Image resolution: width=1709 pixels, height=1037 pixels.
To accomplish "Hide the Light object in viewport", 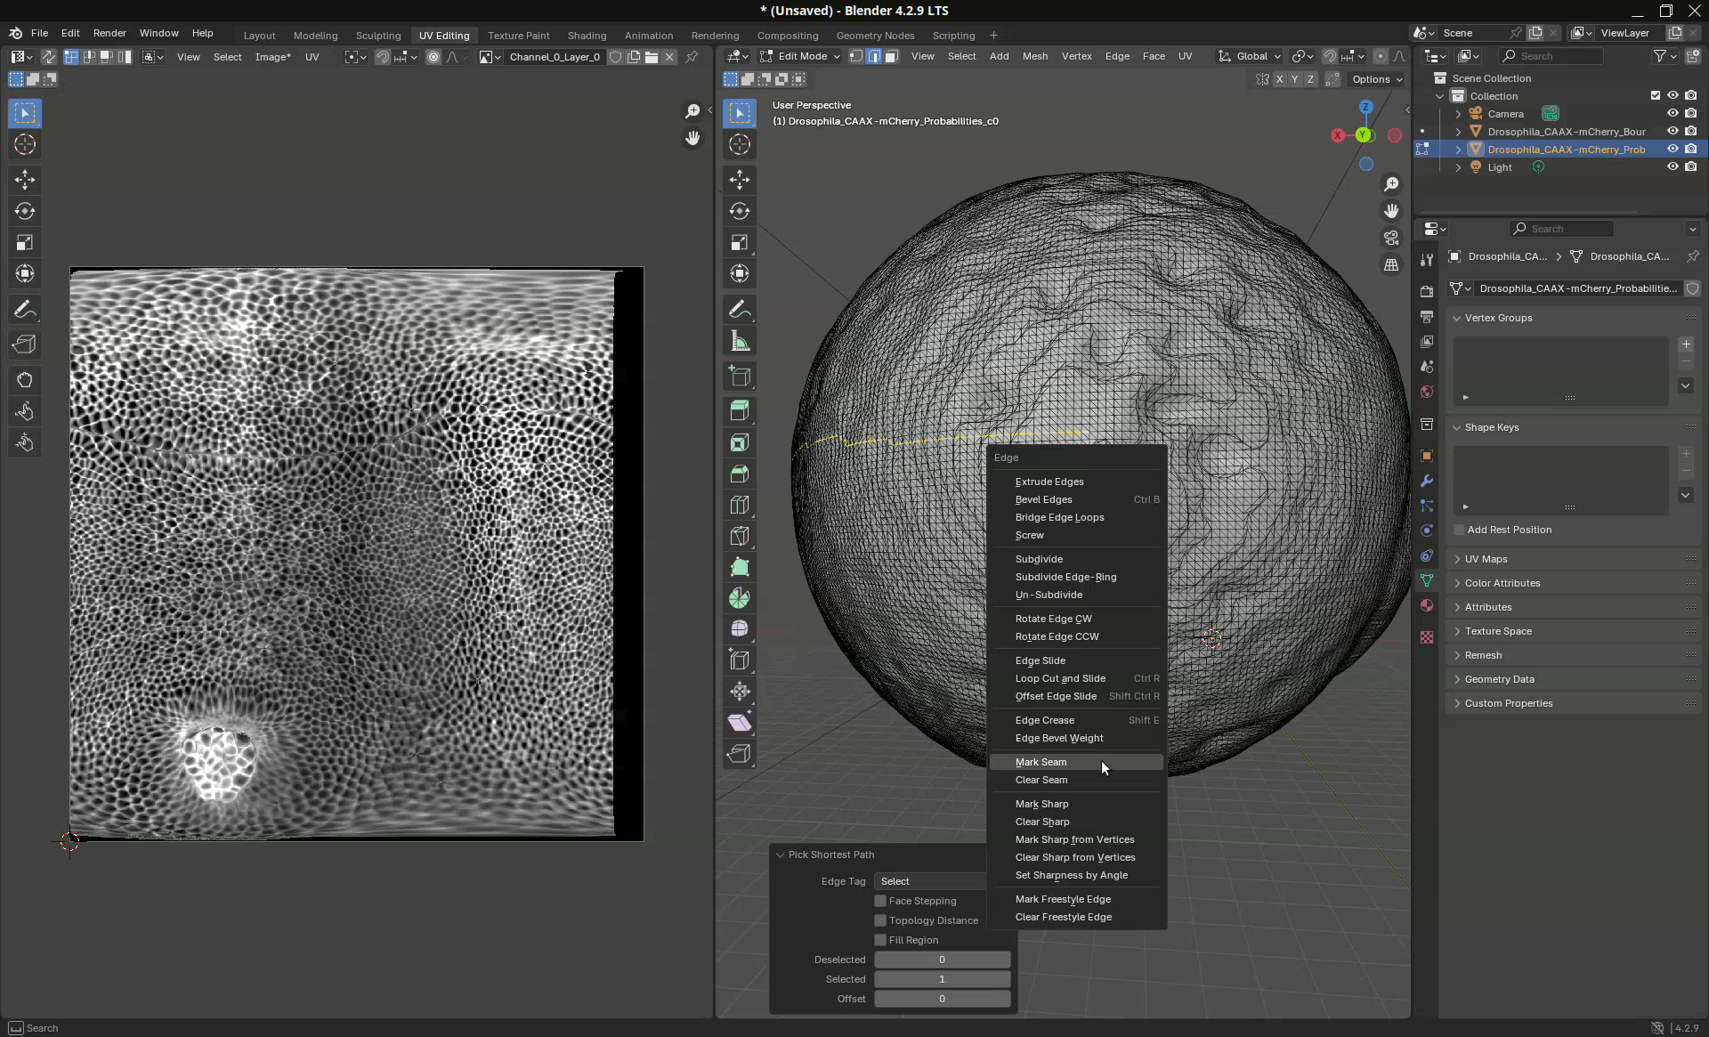I will 1672,167.
